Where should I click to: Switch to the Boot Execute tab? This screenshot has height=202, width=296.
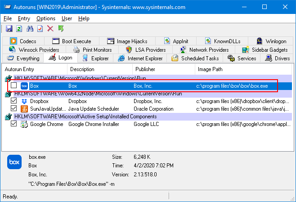coord(72,41)
